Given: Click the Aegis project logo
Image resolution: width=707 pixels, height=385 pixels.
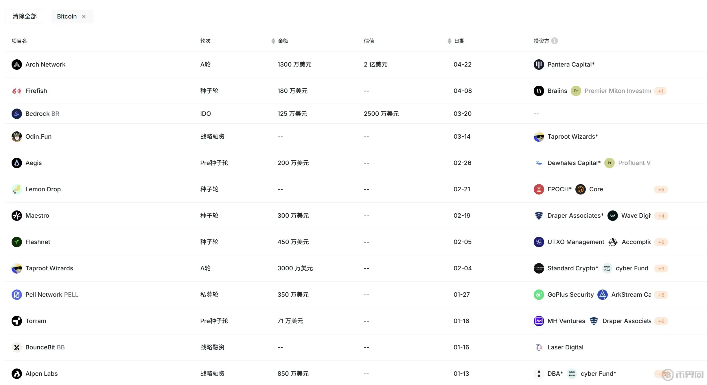Looking at the screenshot, I should pyautogui.click(x=17, y=163).
